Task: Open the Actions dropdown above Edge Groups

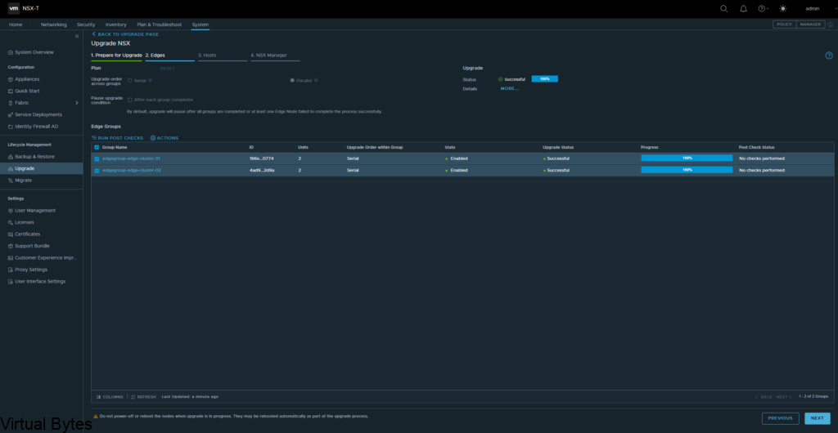Action: click(x=164, y=138)
